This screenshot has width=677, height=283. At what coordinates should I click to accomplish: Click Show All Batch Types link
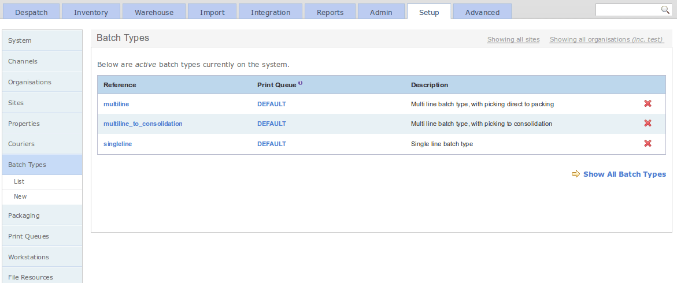tap(624, 174)
